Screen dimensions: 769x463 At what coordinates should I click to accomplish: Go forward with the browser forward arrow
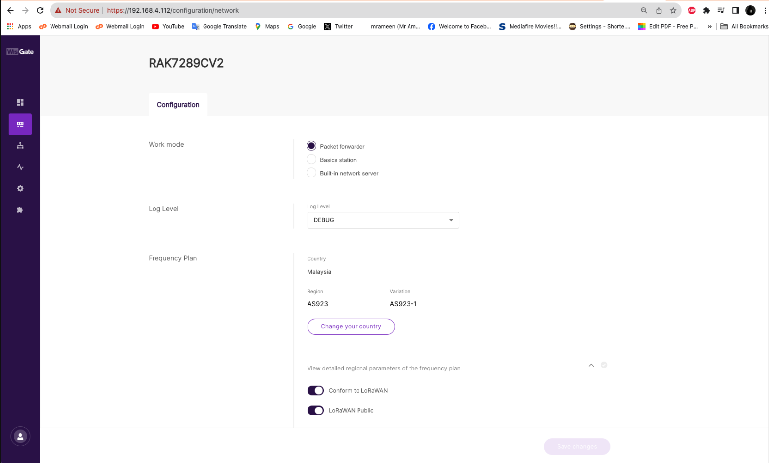coord(25,10)
